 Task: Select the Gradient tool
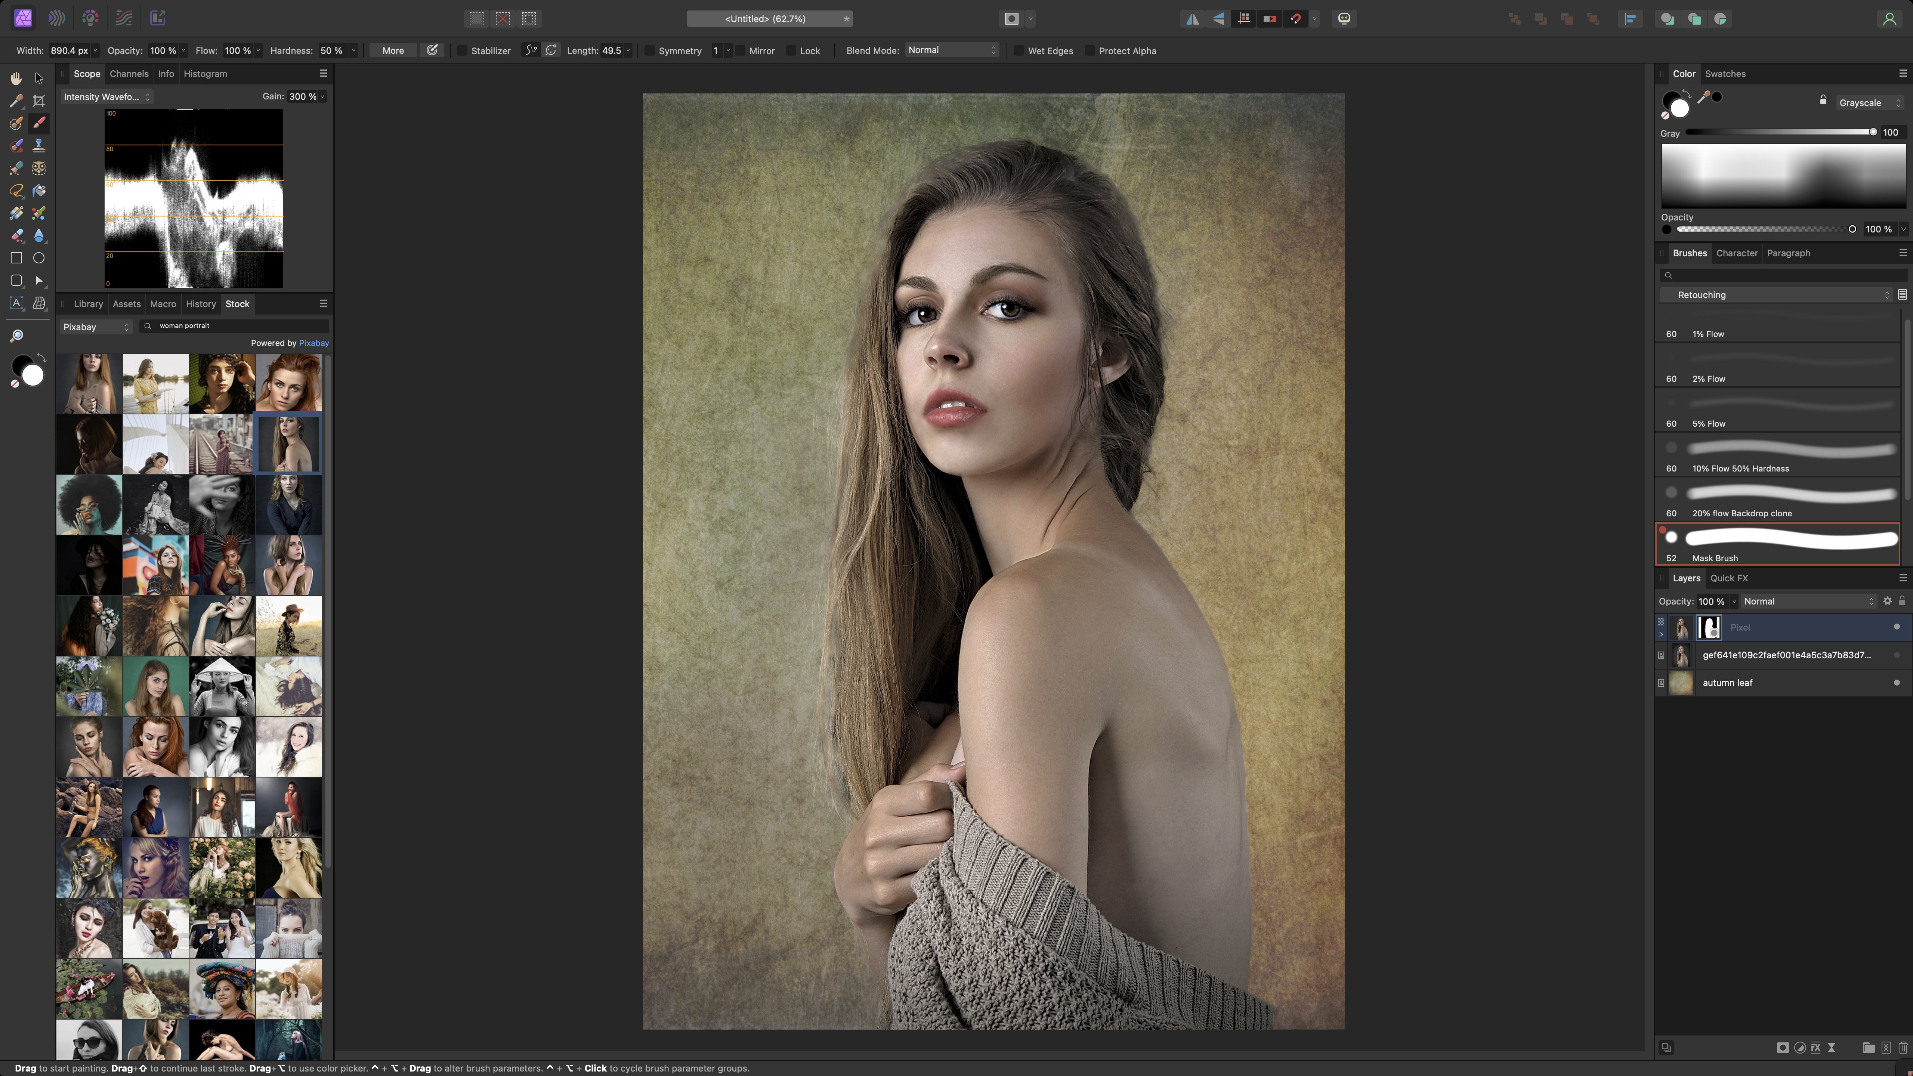click(16, 213)
